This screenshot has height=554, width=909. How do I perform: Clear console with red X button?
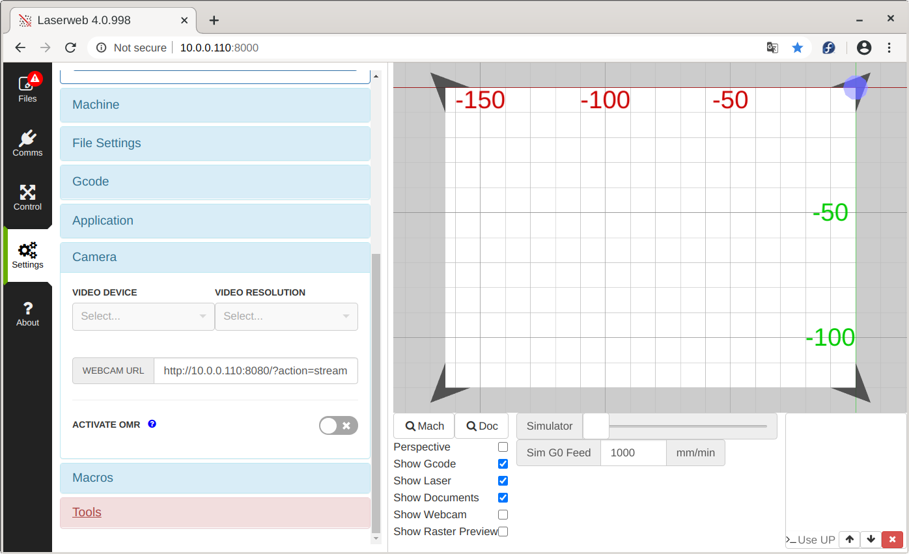coord(892,540)
